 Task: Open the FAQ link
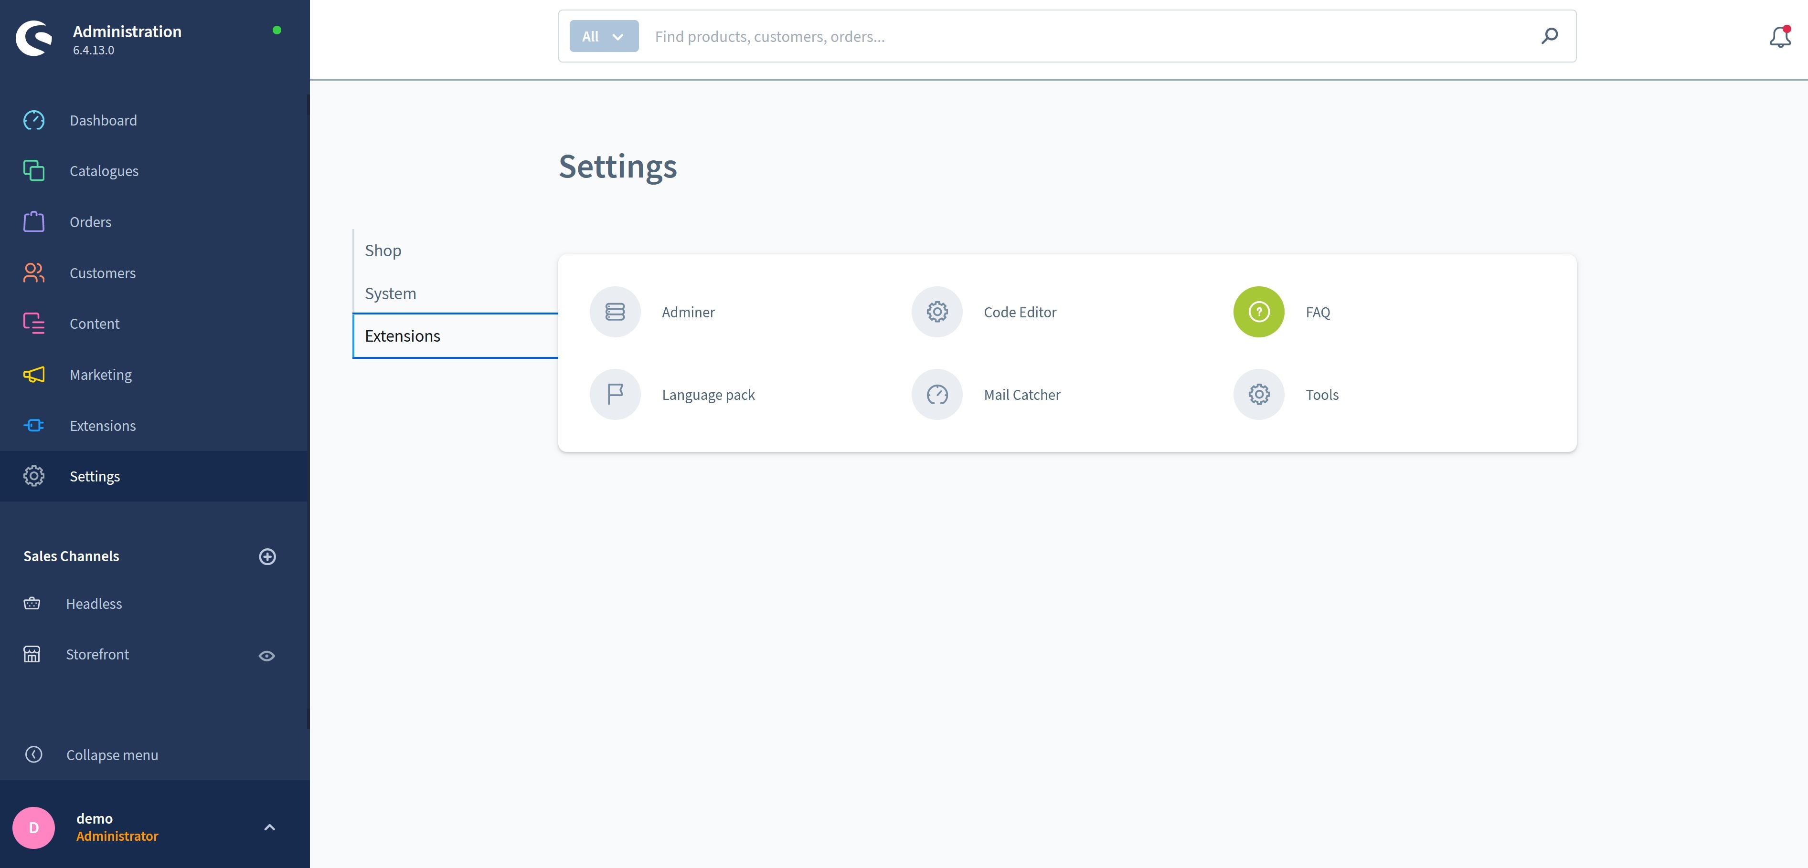(x=1318, y=312)
